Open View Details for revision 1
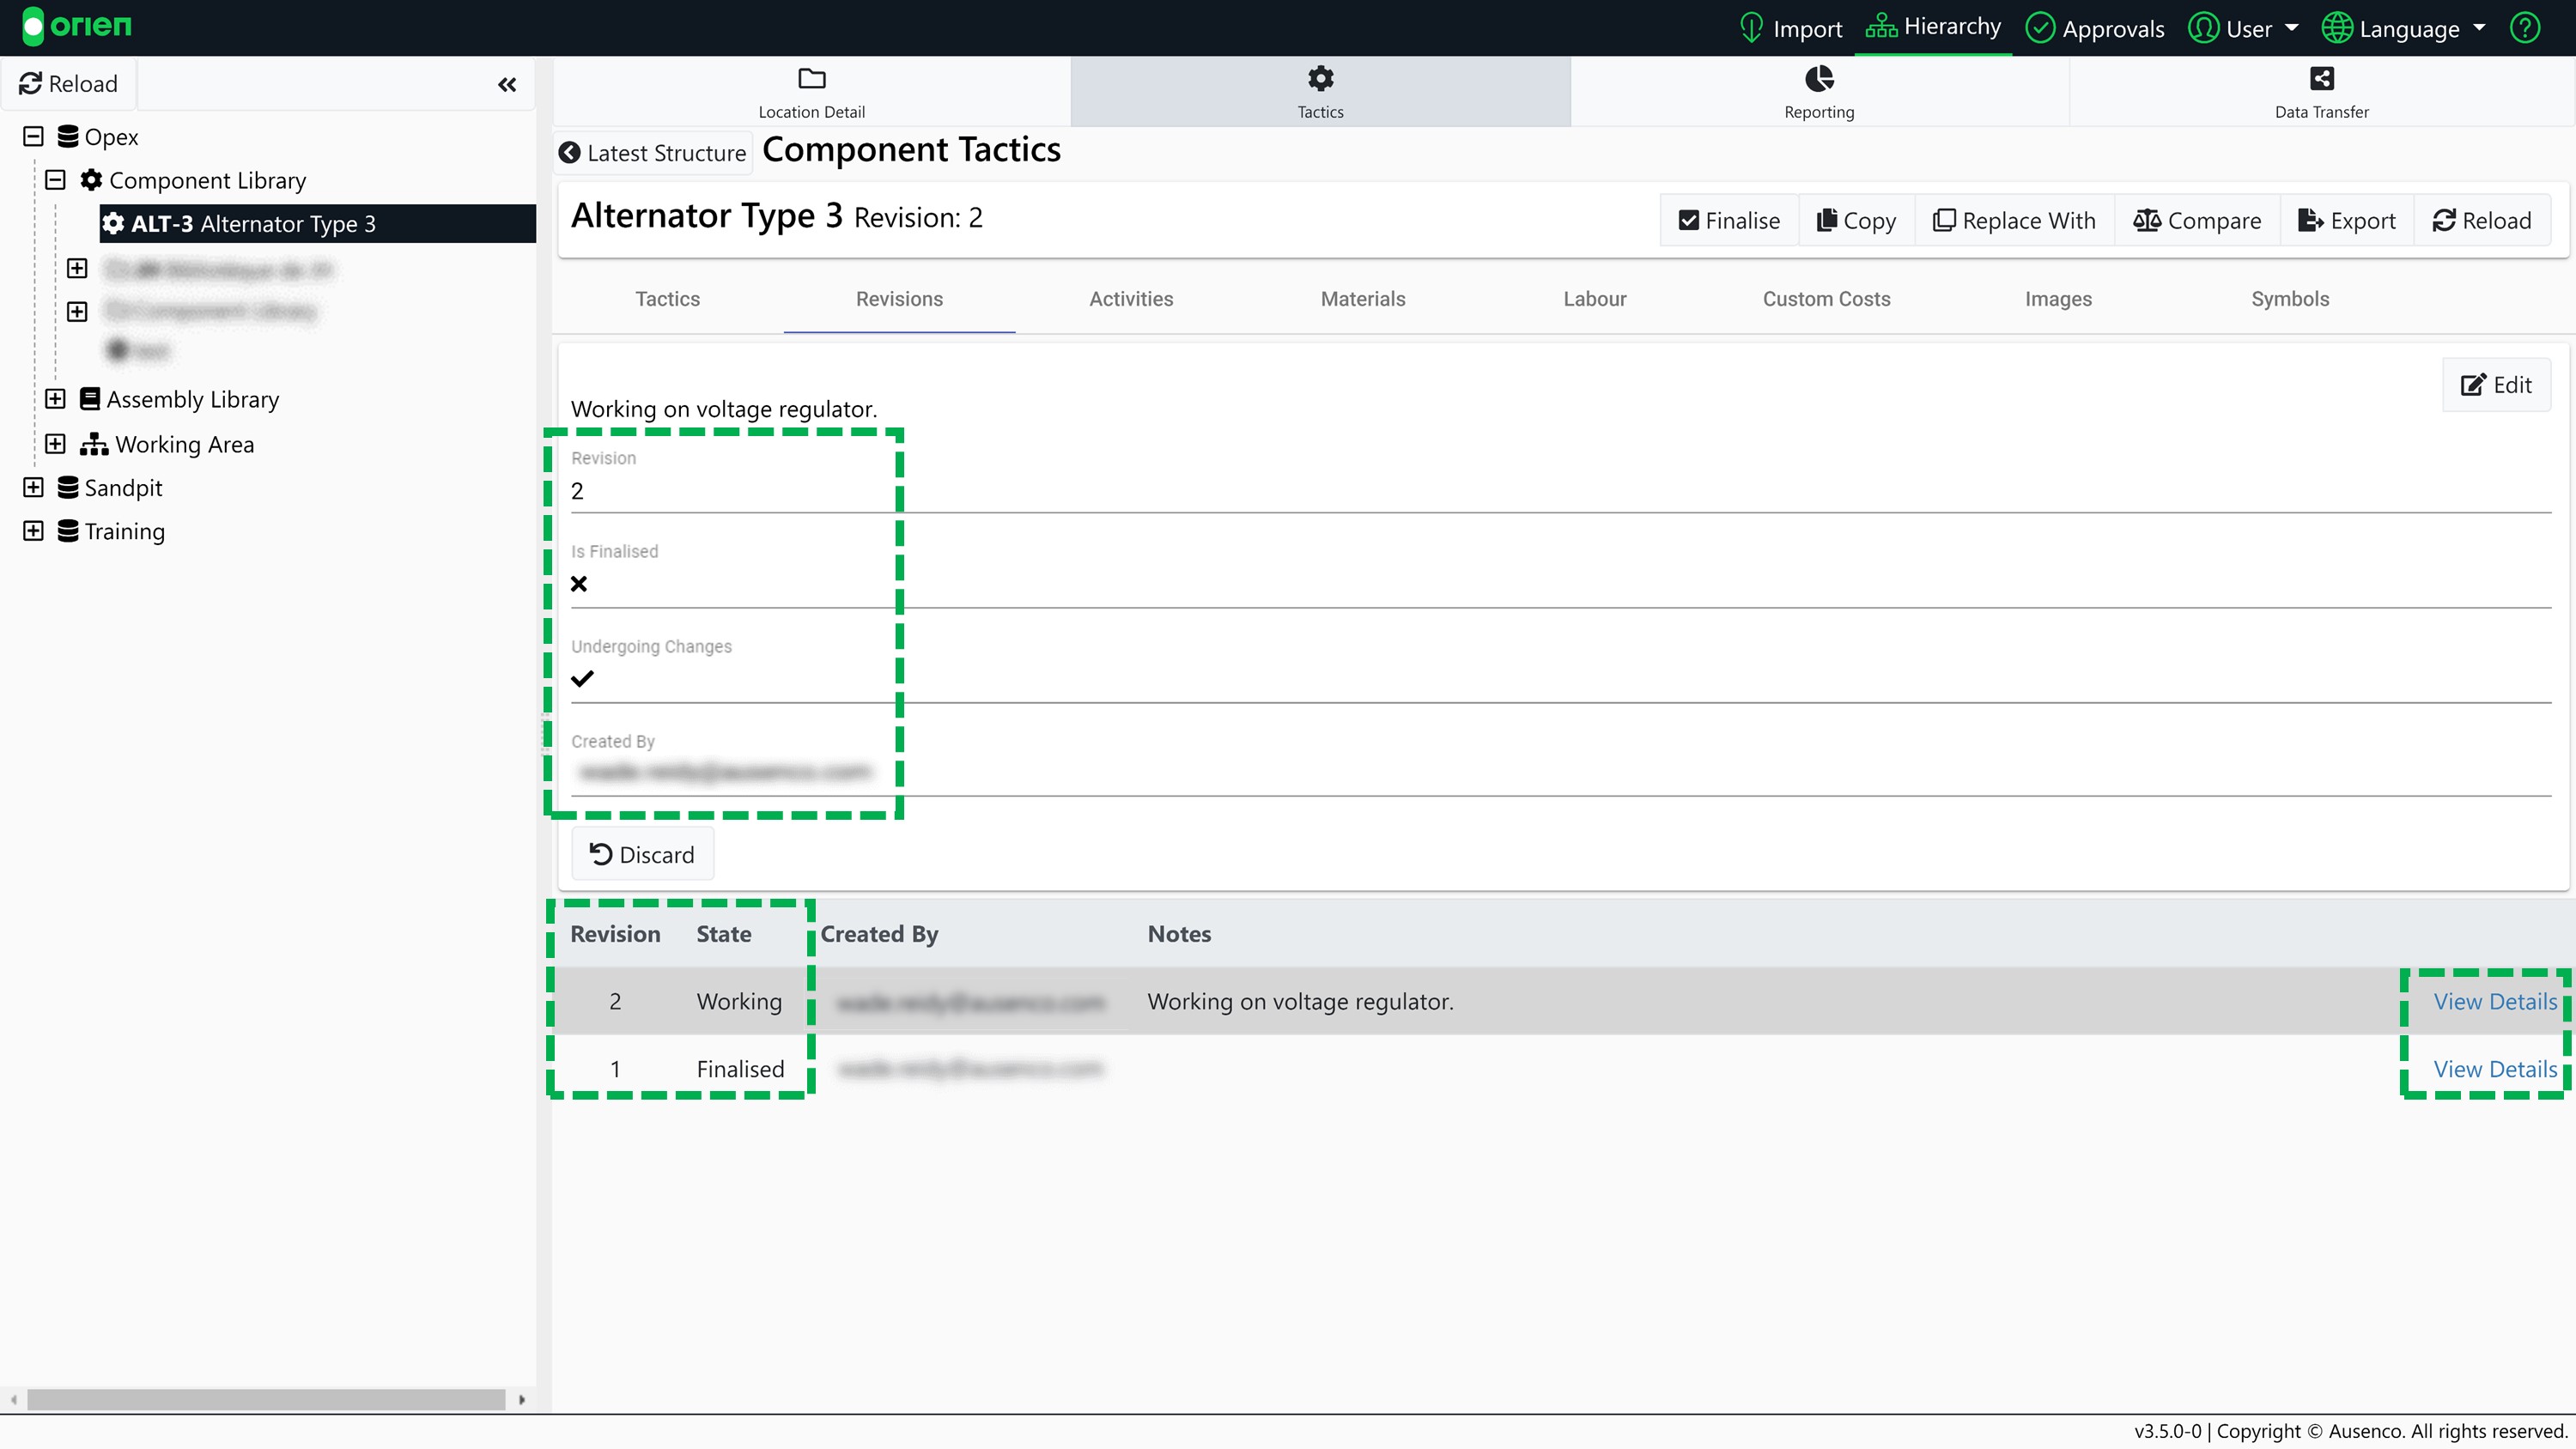Screen dimensions: 2576x1449 coord(2494,1069)
